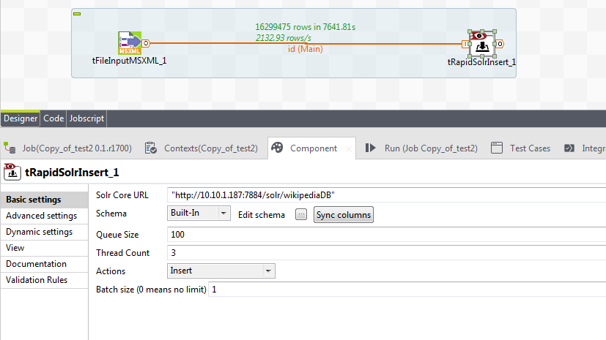The width and height of the screenshot is (606, 340).
Task: Open the Actions Insert dropdown
Action: [221, 271]
